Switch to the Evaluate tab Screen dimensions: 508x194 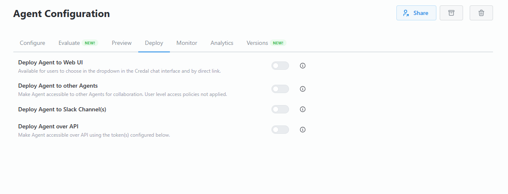70,43
